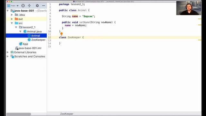Click the Project panel horizontal scrollbar
The image size is (206, 116).
click(x=19, y=114)
